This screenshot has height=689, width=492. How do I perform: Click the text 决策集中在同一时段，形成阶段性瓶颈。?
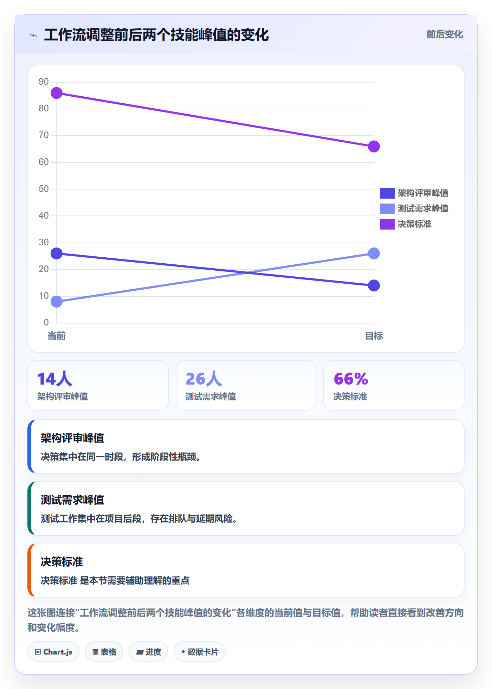coord(121,457)
